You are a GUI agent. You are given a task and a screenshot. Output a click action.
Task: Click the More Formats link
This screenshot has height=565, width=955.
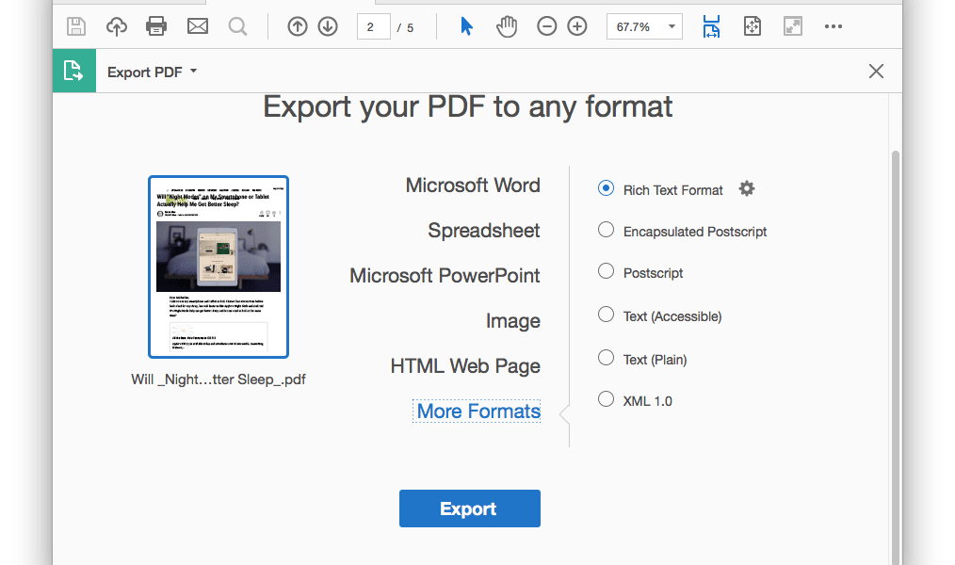click(x=478, y=412)
